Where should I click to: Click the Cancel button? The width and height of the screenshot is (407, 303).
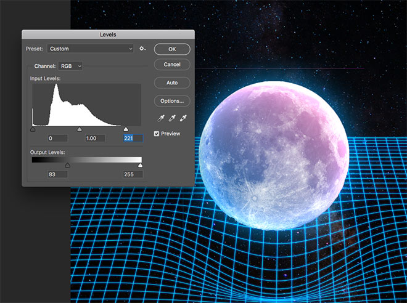click(x=172, y=65)
